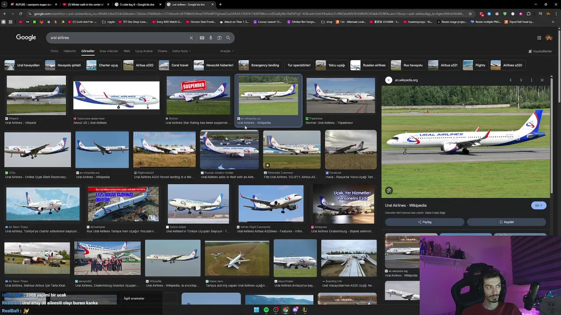Click the browser address bar
This screenshot has width=561, height=315.
click(x=248, y=14)
